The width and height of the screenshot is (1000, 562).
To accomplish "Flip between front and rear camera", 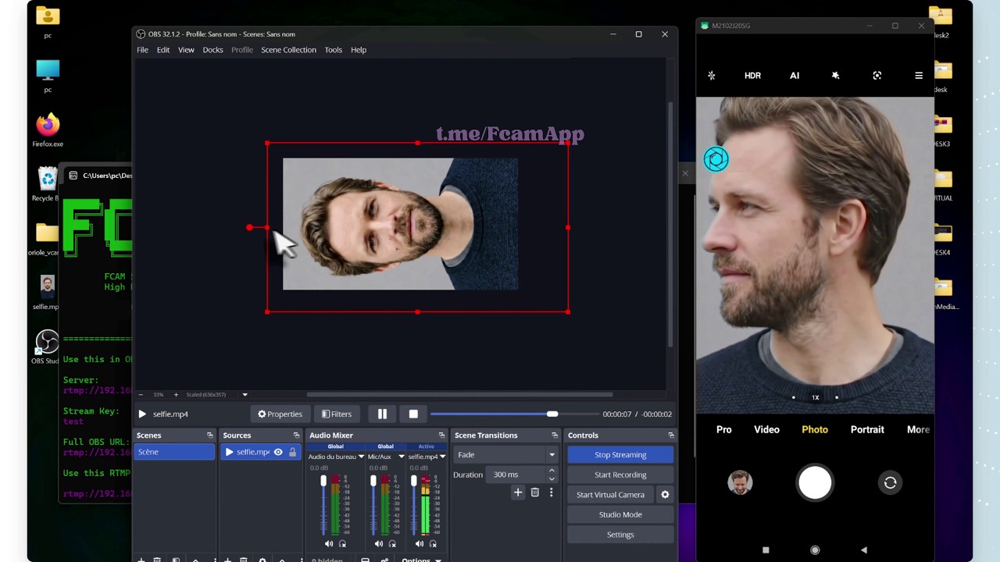I will point(890,483).
